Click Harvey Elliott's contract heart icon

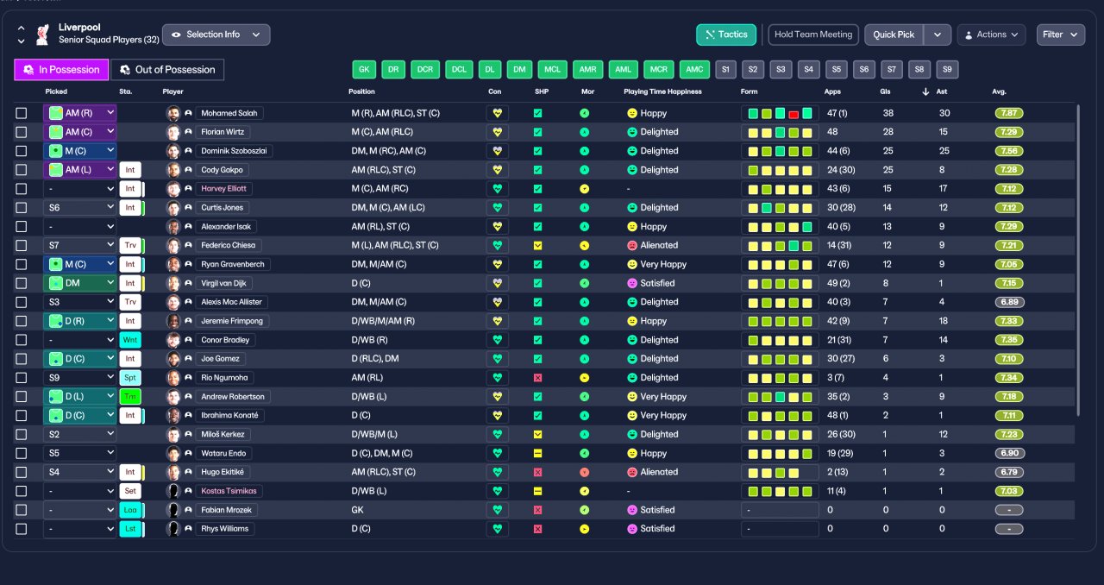497,189
